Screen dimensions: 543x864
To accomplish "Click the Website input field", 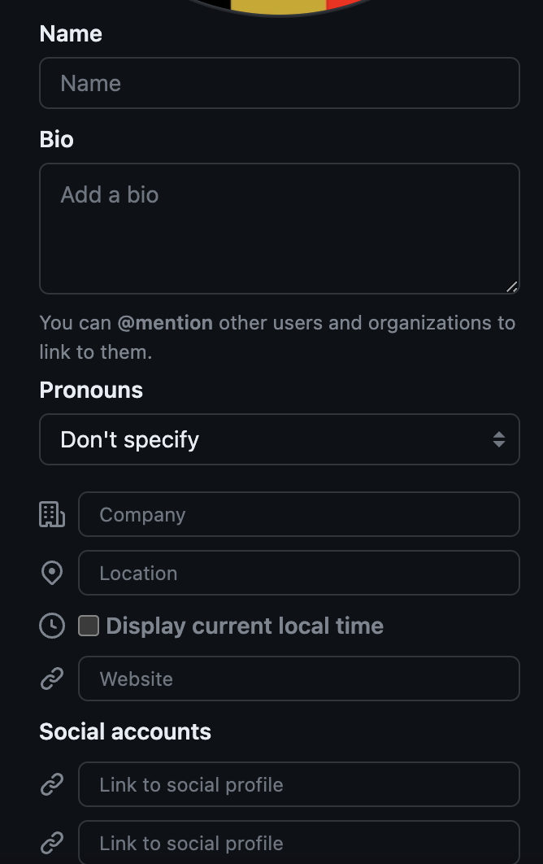I will click(299, 679).
